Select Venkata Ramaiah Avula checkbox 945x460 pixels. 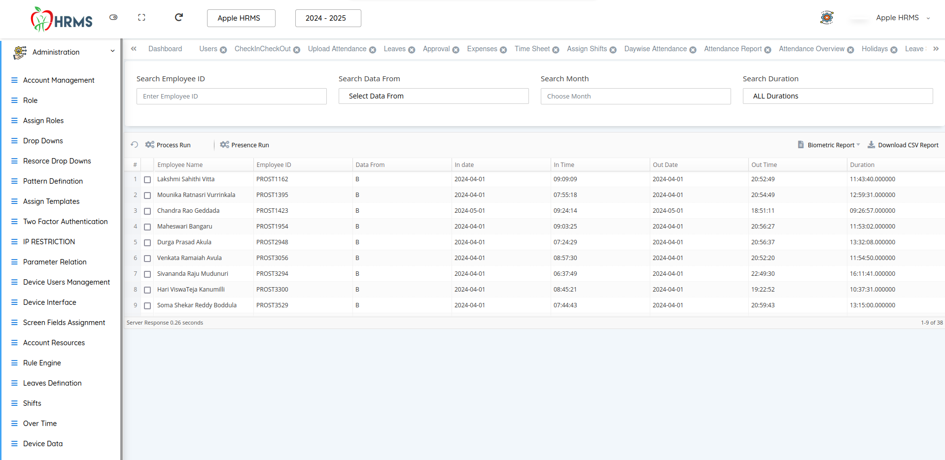[x=147, y=259]
